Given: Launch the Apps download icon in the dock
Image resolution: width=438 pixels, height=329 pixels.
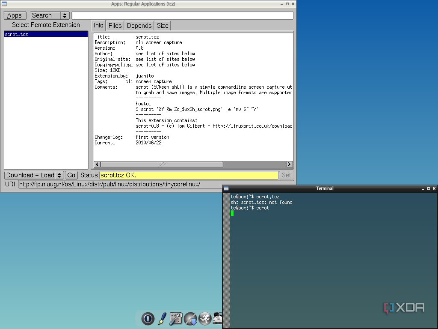Looking at the screenshot, I should [190, 319].
